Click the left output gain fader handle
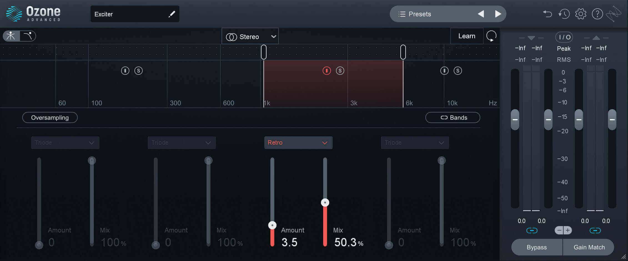The height and width of the screenshot is (261, 628). pos(579,120)
